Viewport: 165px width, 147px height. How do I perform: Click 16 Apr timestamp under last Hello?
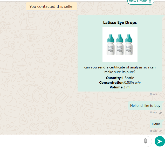point(154,131)
